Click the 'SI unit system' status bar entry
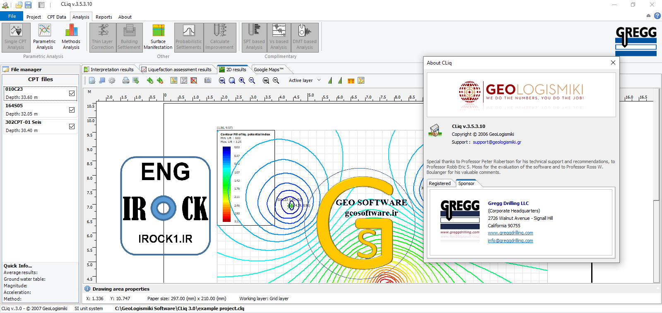662x313 pixels. pyautogui.click(x=89, y=308)
